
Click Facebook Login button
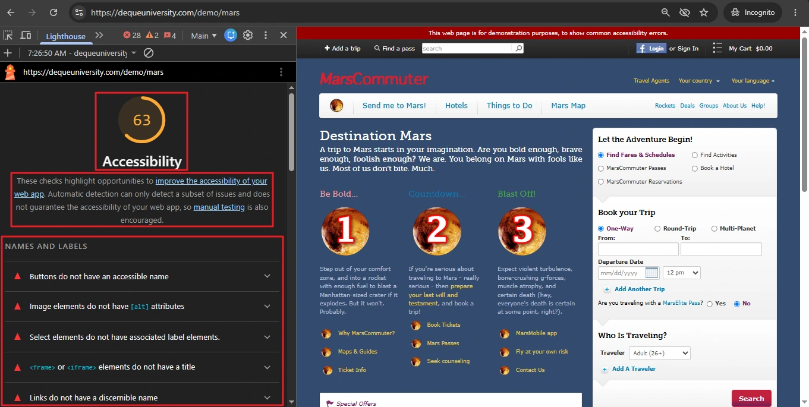[651, 48]
